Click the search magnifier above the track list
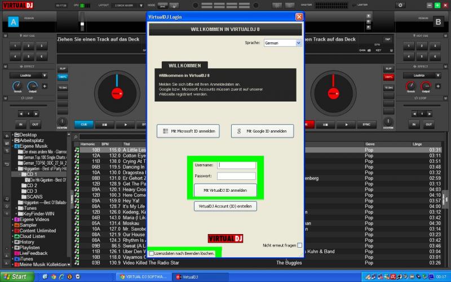This screenshot has width=451, height=282. tap(76, 137)
